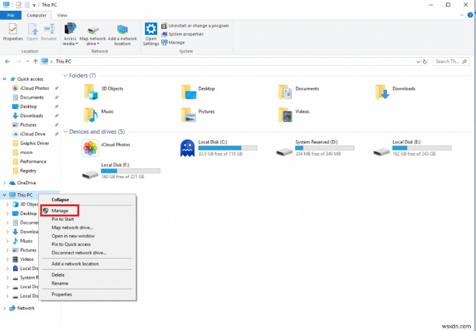This screenshot has width=476, height=331.
Task: Select the iCloud Photos device icon
Action: tap(90, 148)
